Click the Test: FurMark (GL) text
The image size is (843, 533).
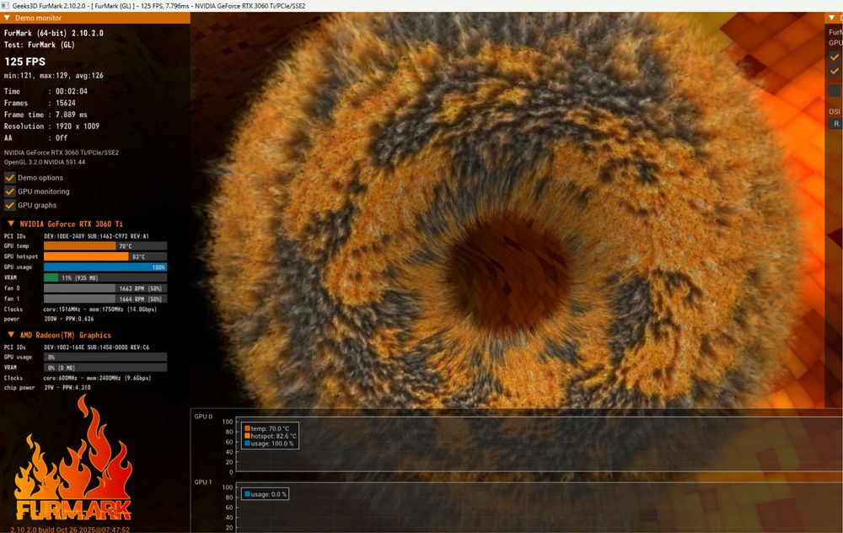40,45
